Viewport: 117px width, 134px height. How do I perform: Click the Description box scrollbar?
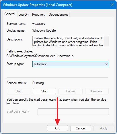click(x=106, y=41)
